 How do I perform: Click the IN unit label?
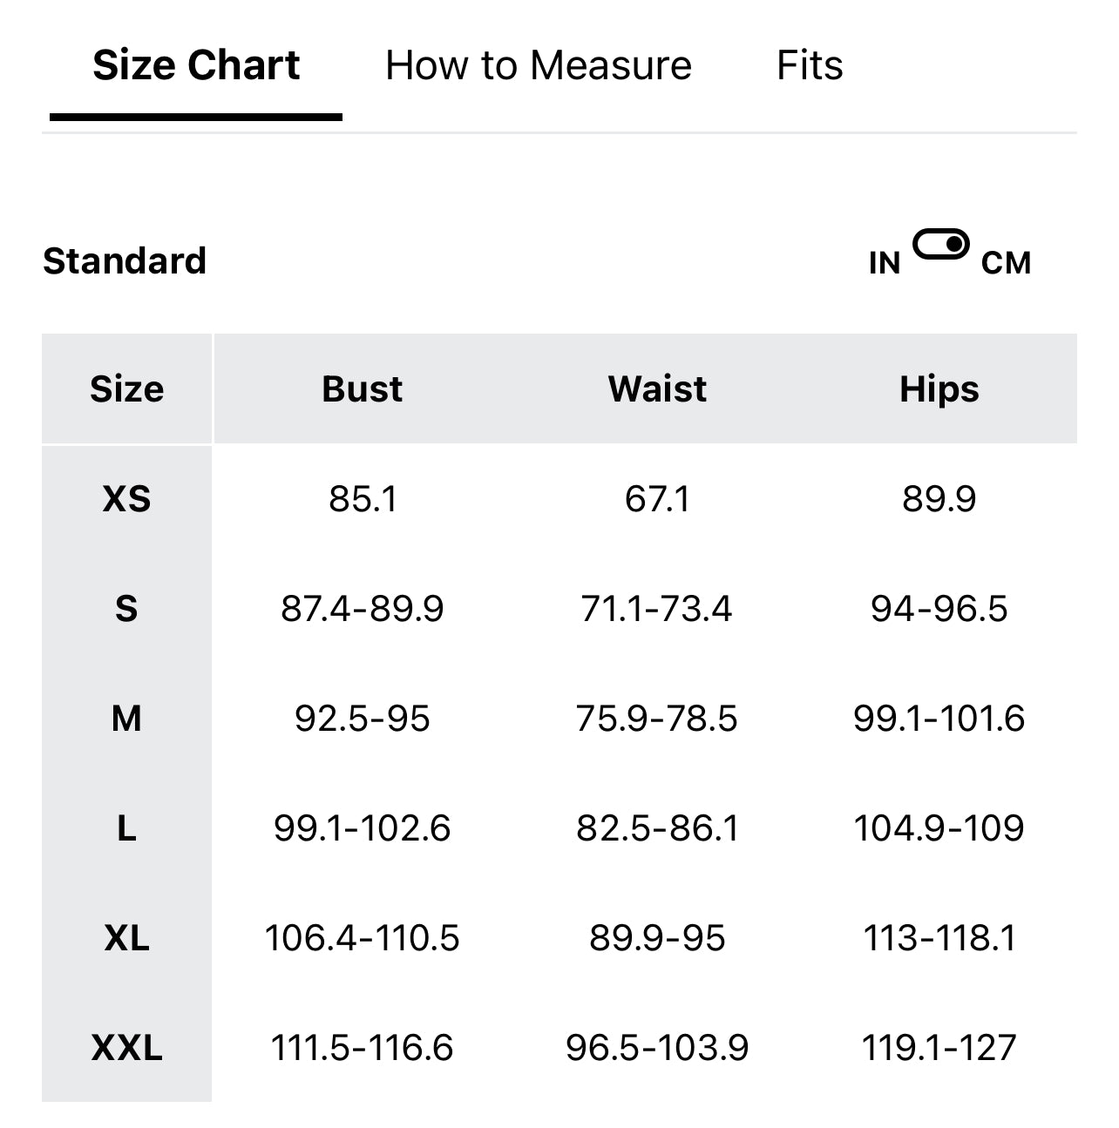(x=885, y=262)
